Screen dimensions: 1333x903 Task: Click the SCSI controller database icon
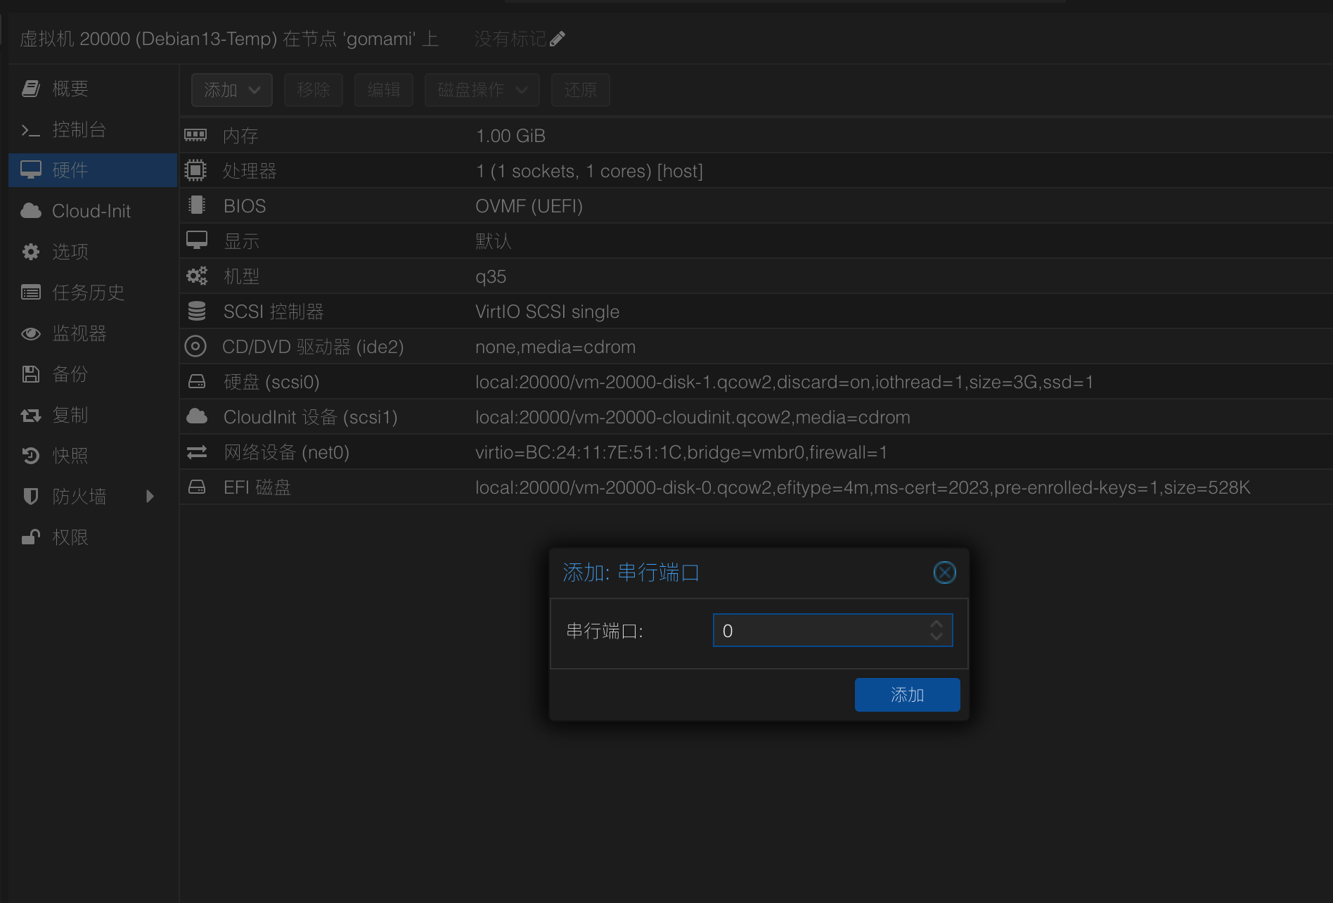[x=197, y=311]
